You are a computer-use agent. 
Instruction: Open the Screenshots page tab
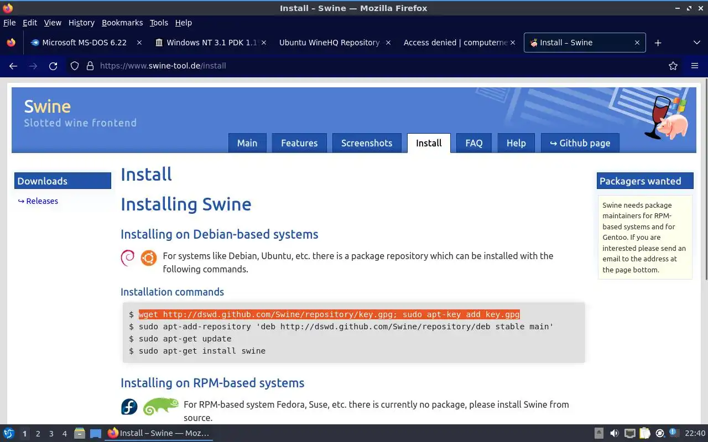click(367, 143)
